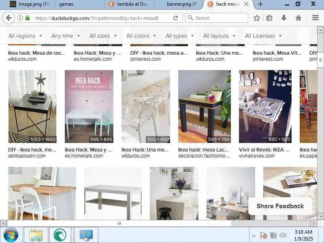
Task: Open grey coffee table thumbnail
Action: [x=113, y=194]
